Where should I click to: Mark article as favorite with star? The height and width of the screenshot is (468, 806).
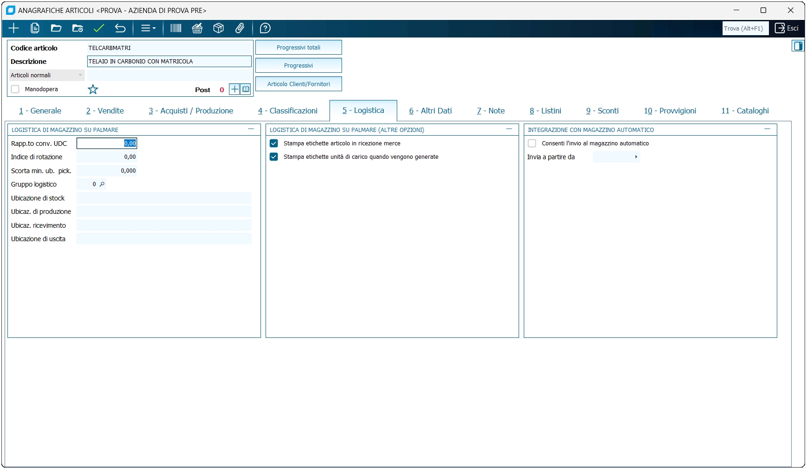[x=93, y=89]
